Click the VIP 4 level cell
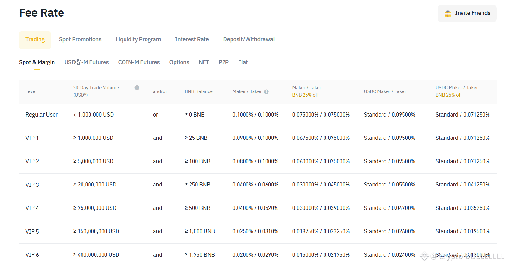This screenshot has width=507, height=264. click(x=32, y=208)
